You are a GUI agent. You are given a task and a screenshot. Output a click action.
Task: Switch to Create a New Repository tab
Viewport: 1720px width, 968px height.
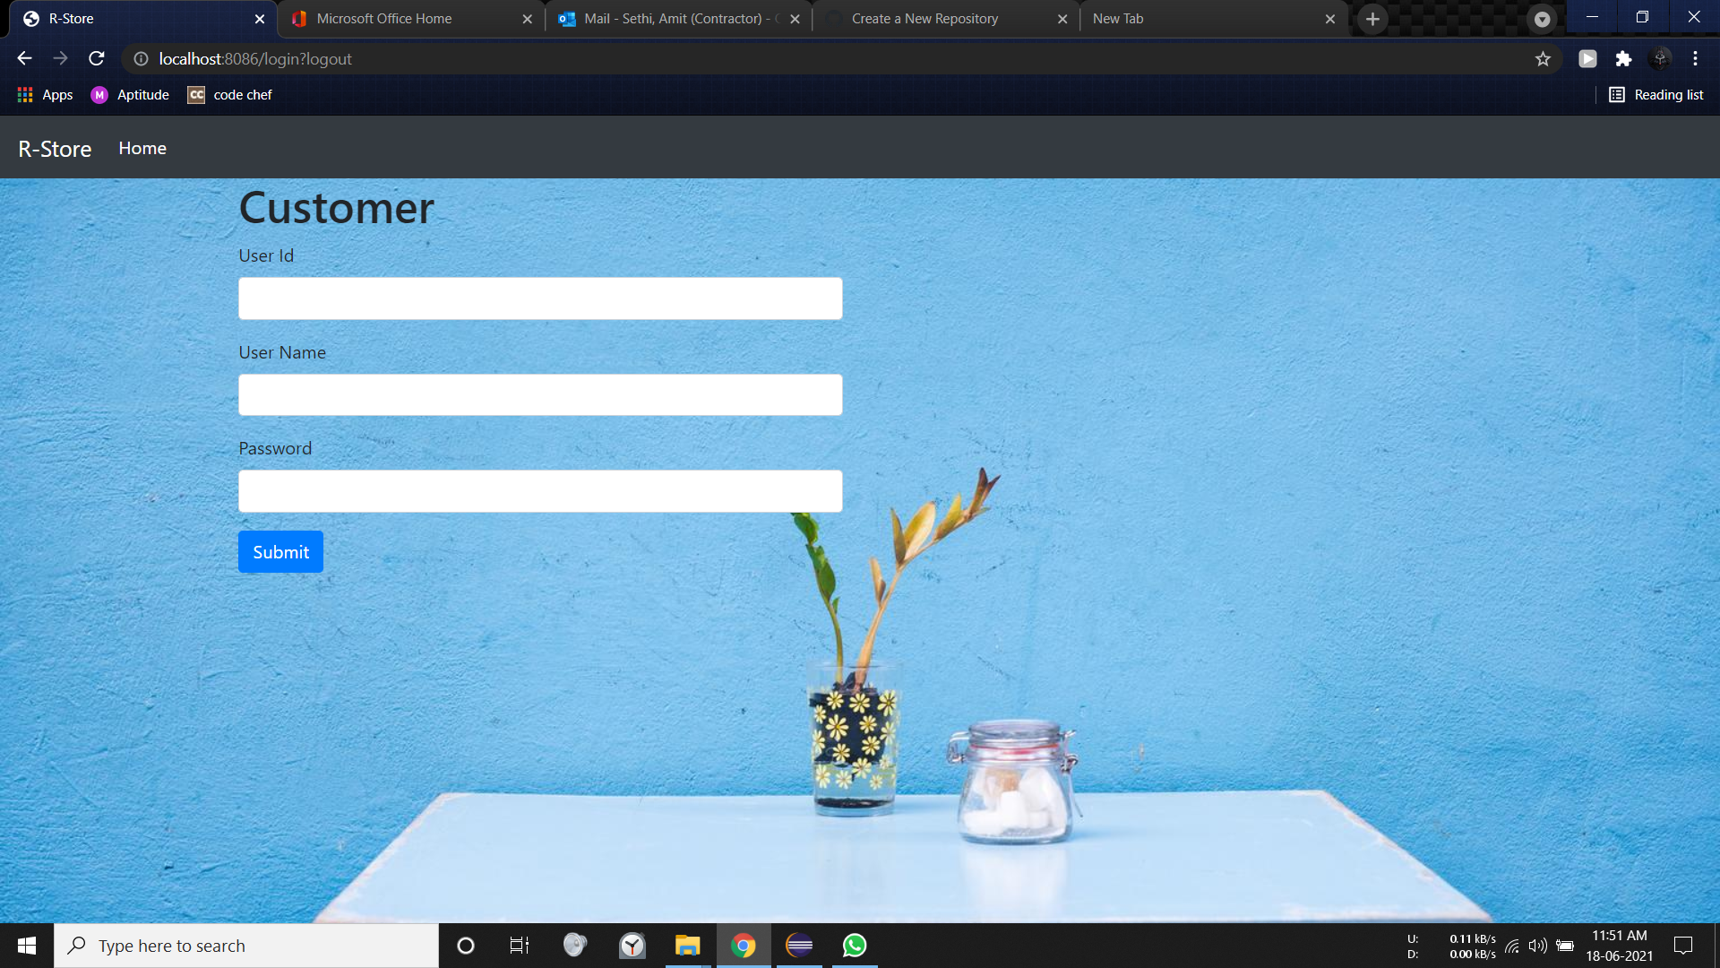click(x=946, y=19)
